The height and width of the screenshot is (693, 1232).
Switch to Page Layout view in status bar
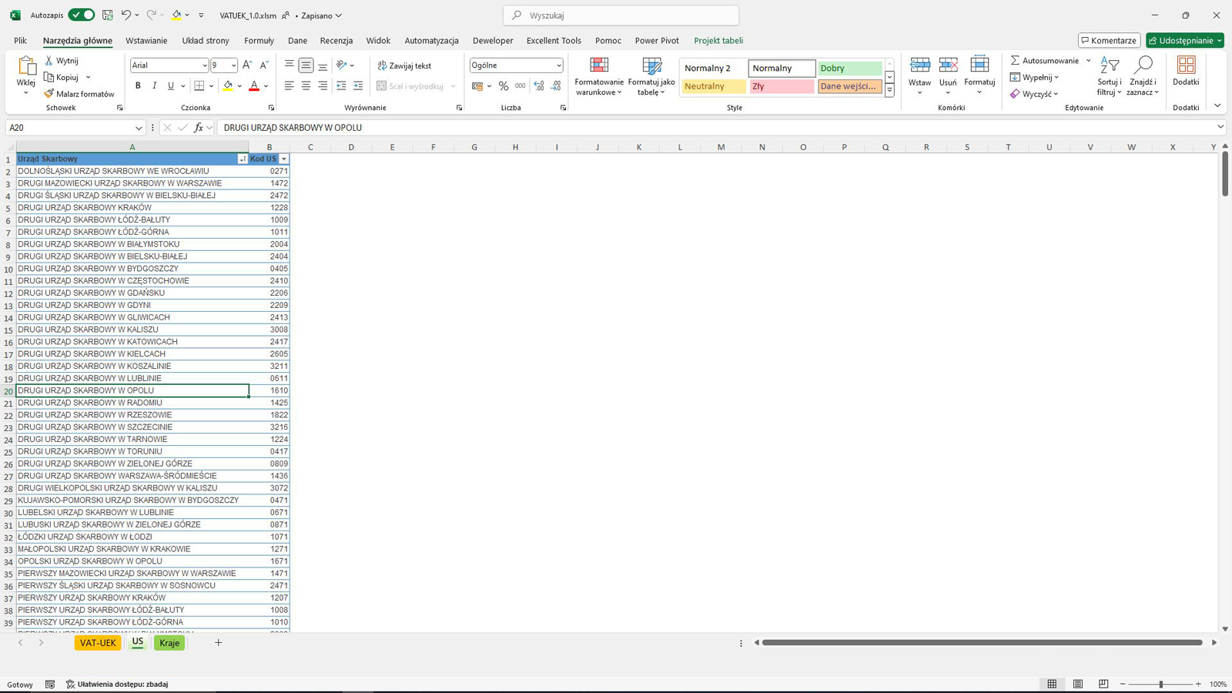click(x=1078, y=684)
